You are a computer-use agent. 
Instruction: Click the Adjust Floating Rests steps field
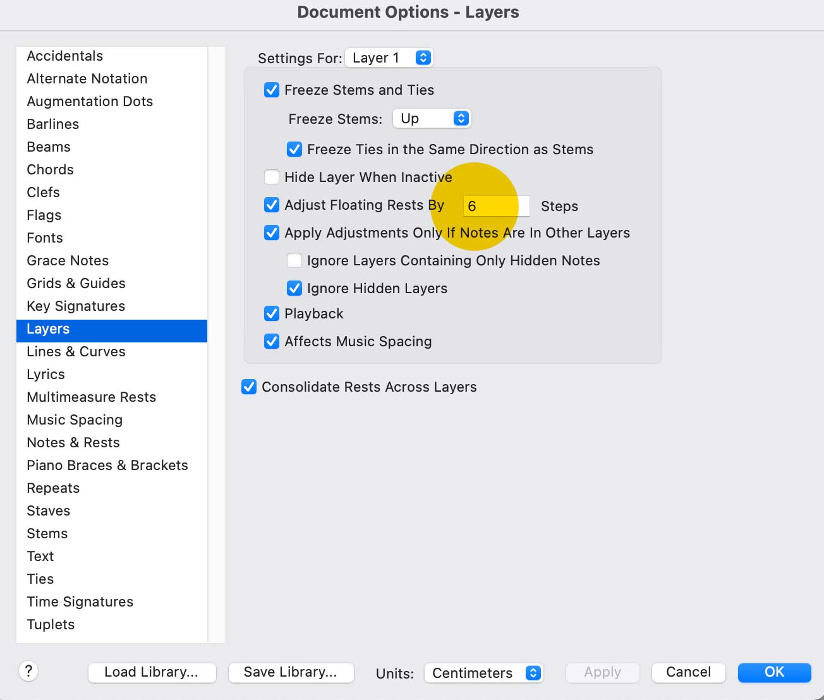[495, 206]
